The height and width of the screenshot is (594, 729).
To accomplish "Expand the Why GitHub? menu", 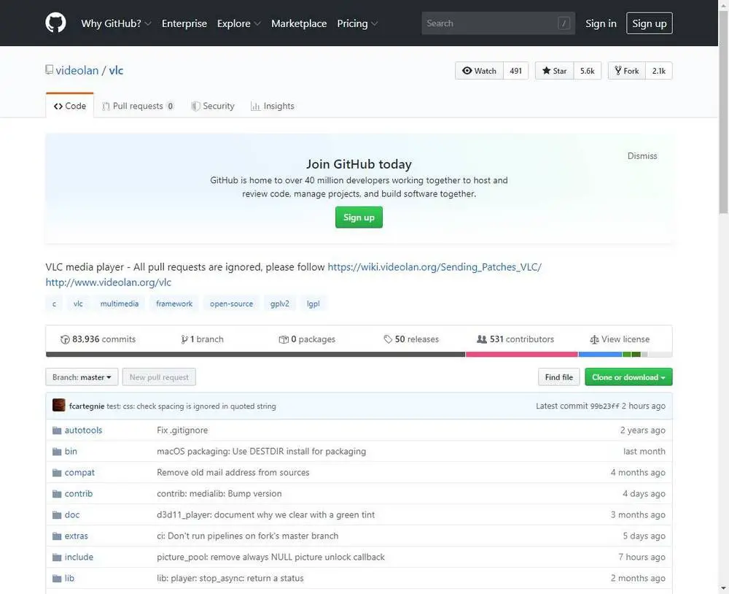I will [x=116, y=23].
